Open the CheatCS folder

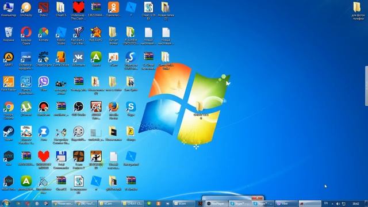pyautogui.click(x=61, y=9)
